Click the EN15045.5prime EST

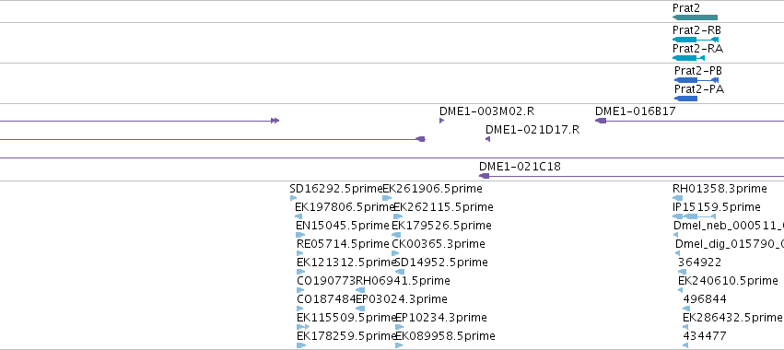click(x=300, y=235)
